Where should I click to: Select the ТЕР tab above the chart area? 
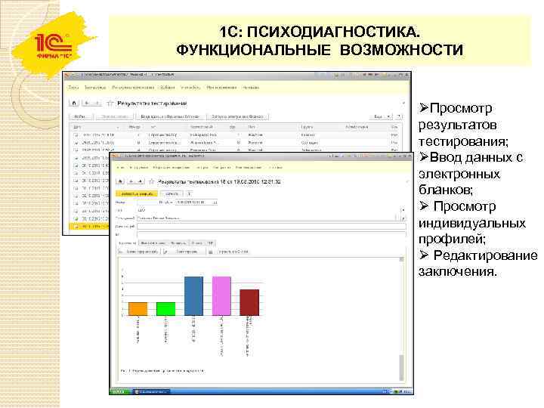(210, 243)
